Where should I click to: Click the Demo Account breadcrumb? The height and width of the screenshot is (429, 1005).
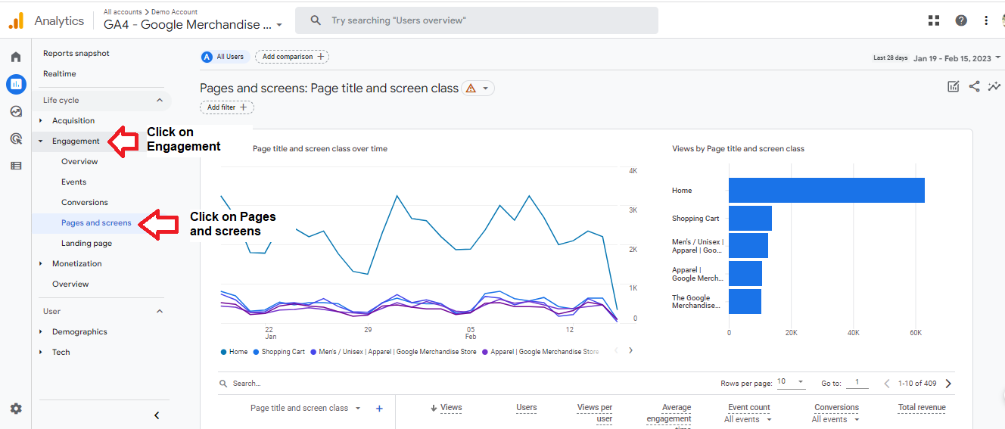tap(173, 12)
